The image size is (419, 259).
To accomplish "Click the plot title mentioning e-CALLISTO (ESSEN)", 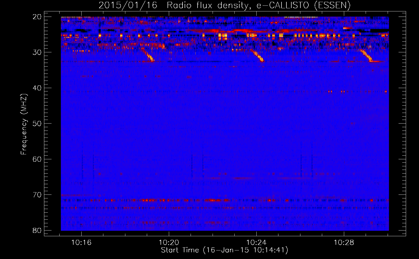I will coord(225,5).
